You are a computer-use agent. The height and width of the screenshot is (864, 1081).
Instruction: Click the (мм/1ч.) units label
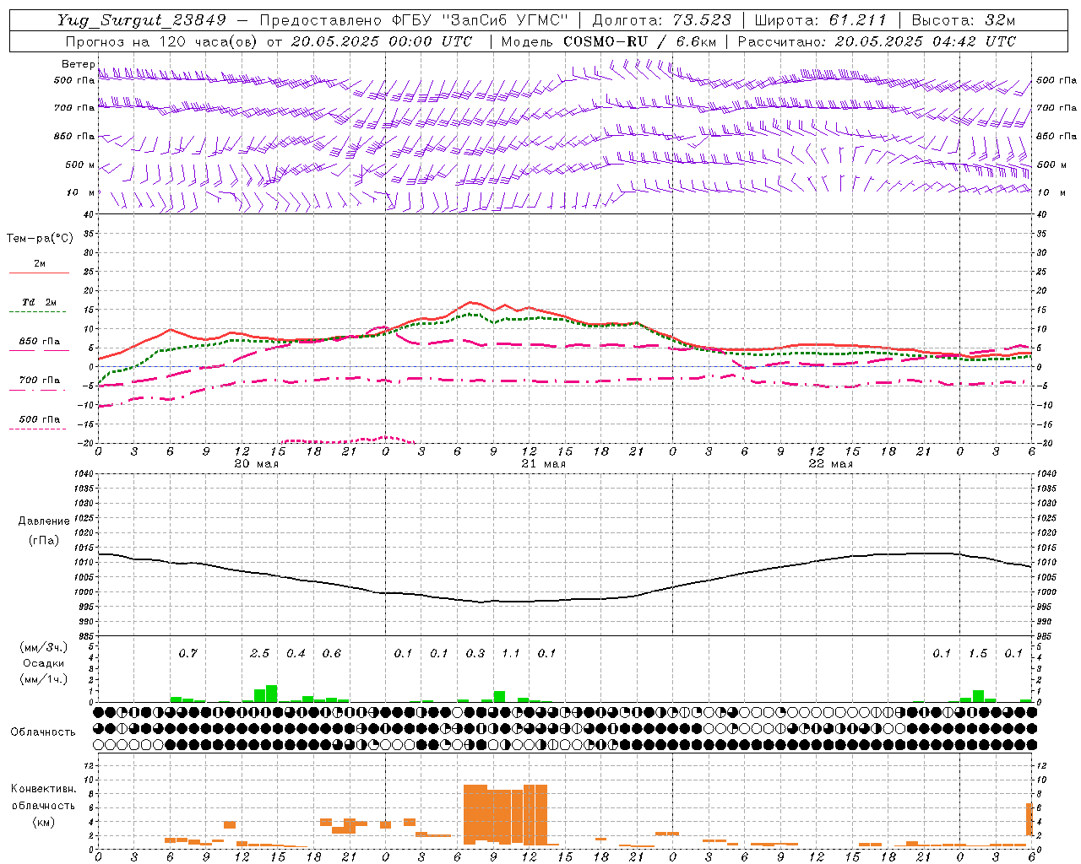click(x=43, y=679)
